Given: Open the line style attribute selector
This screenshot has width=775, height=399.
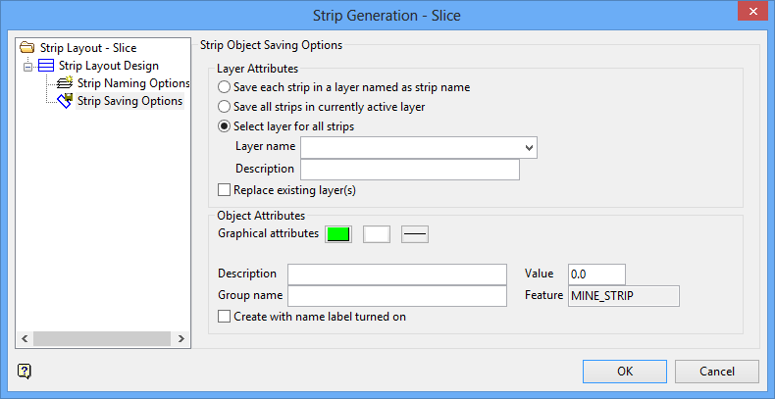Looking at the screenshot, I should [x=415, y=233].
